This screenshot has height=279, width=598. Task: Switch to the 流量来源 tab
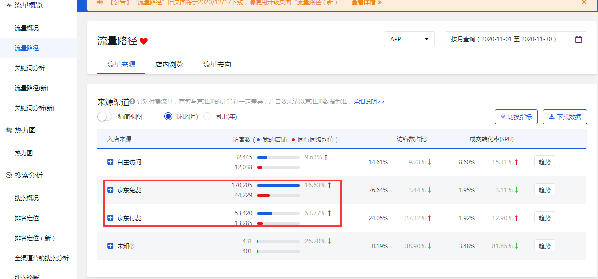point(121,64)
